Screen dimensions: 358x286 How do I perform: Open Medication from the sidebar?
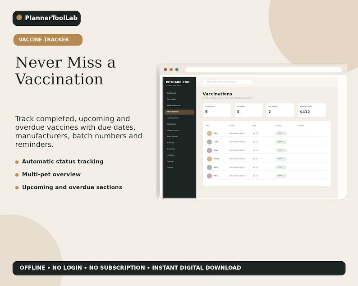pyautogui.click(x=172, y=124)
